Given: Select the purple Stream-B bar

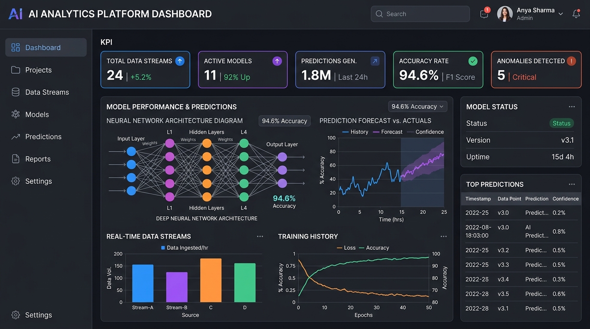Looking at the screenshot, I should (x=177, y=287).
